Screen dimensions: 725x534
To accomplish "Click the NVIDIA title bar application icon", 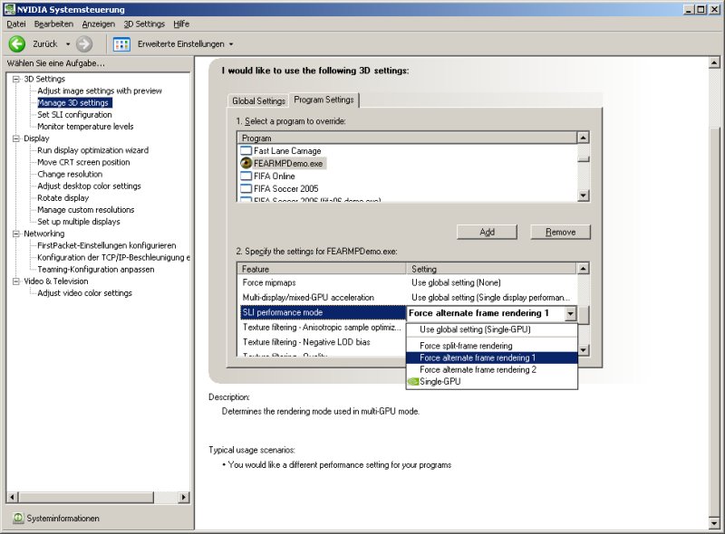I will 9,9.
